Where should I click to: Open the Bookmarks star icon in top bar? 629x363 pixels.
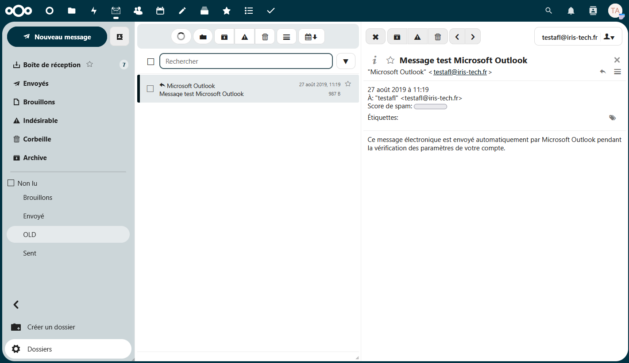(x=227, y=11)
